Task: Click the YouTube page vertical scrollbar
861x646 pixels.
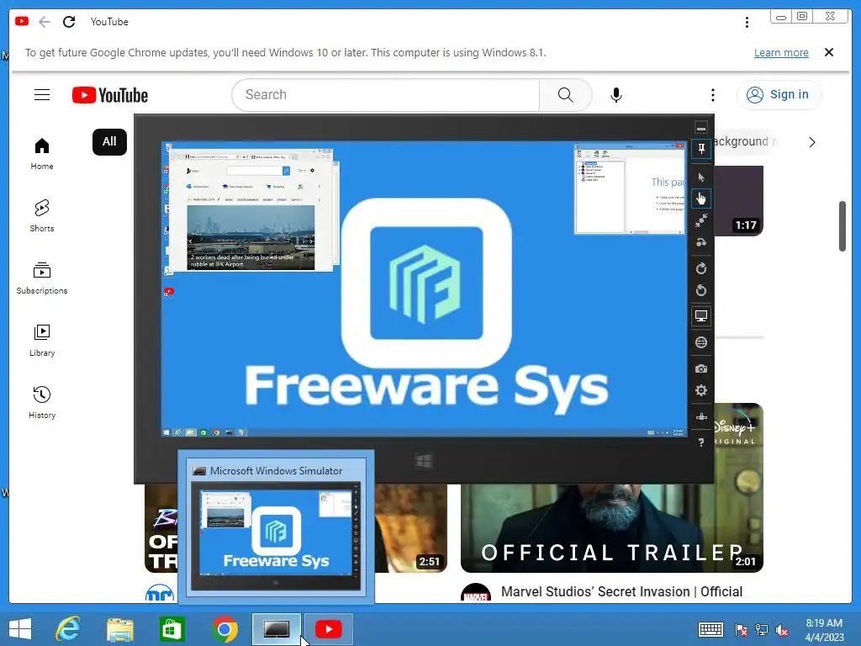Action: pyautogui.click(x=843, y=226)
